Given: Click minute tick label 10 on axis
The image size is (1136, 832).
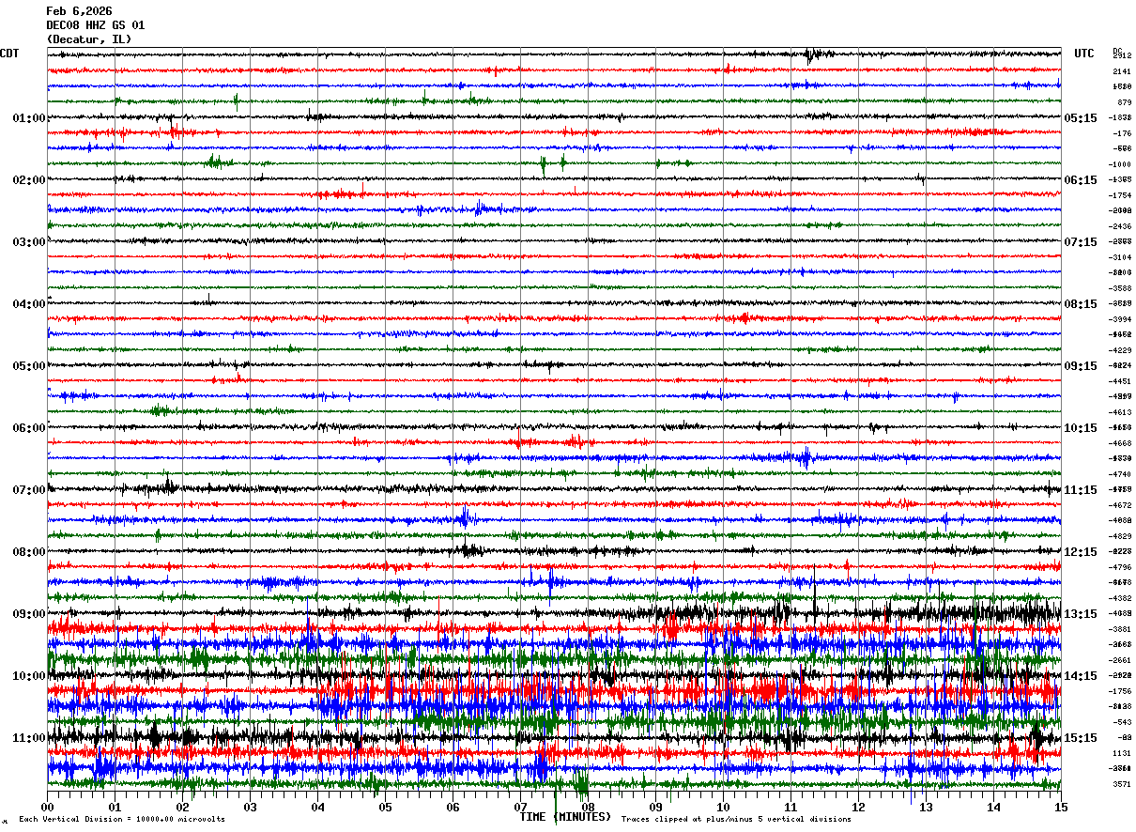Looking at the screenshot, I should (x=723, y=807).
